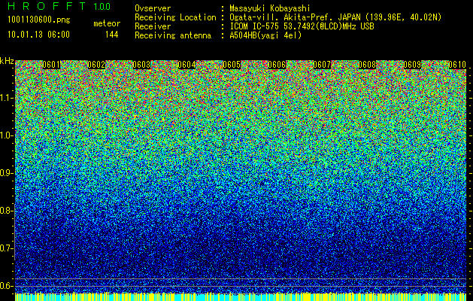Click the 1.0 kHz axis label
473x301 pixels.
coord(7,135)
